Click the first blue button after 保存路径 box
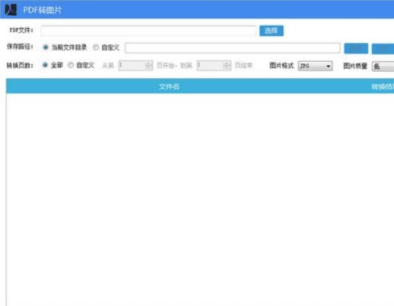Image resolution: width=394 pixels, height=306 pixels. coord(356,48)
